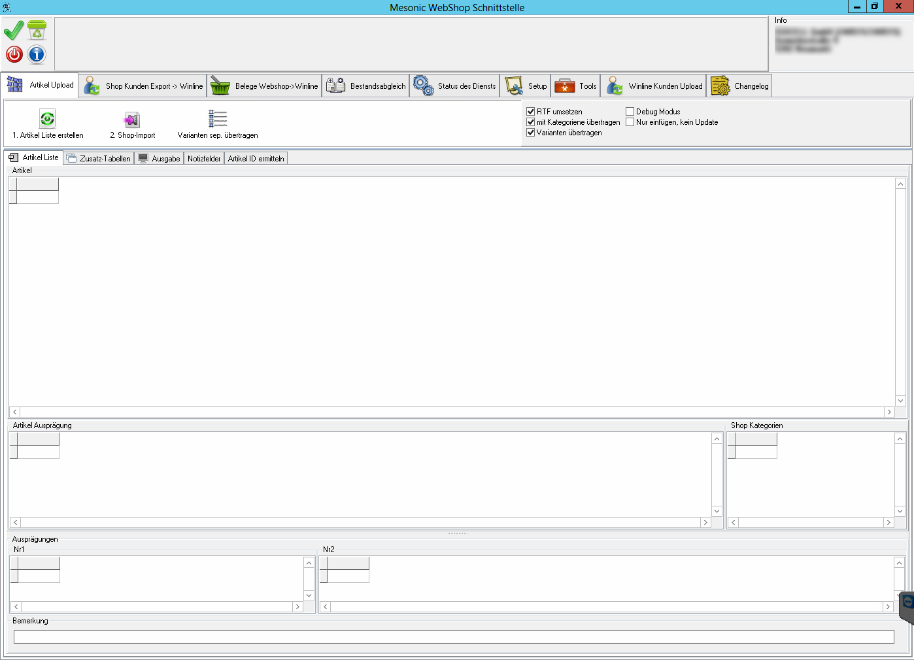Click the blue info icon
Image resolution: width=914 pixels, height=660 pixels.
pyautogui.click(x=37, y=54)
